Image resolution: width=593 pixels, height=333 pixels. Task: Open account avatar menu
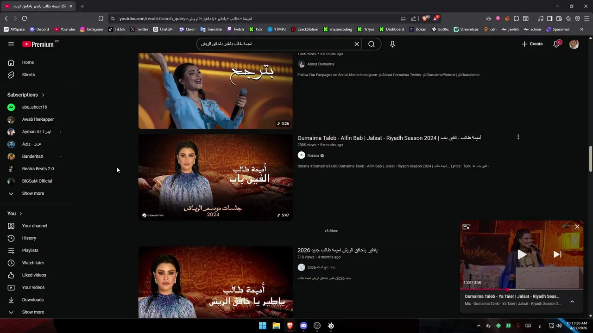click(574, 44)
